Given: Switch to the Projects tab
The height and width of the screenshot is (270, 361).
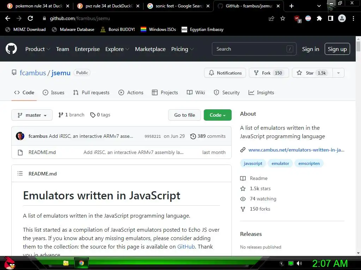Looking at the screenshot, I should [x=165, y=92].
